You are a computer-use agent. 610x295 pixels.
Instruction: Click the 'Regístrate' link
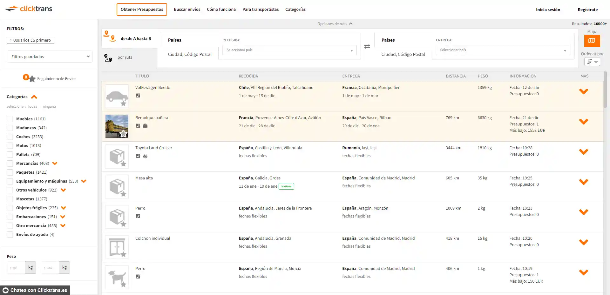(x=587, y=10)
